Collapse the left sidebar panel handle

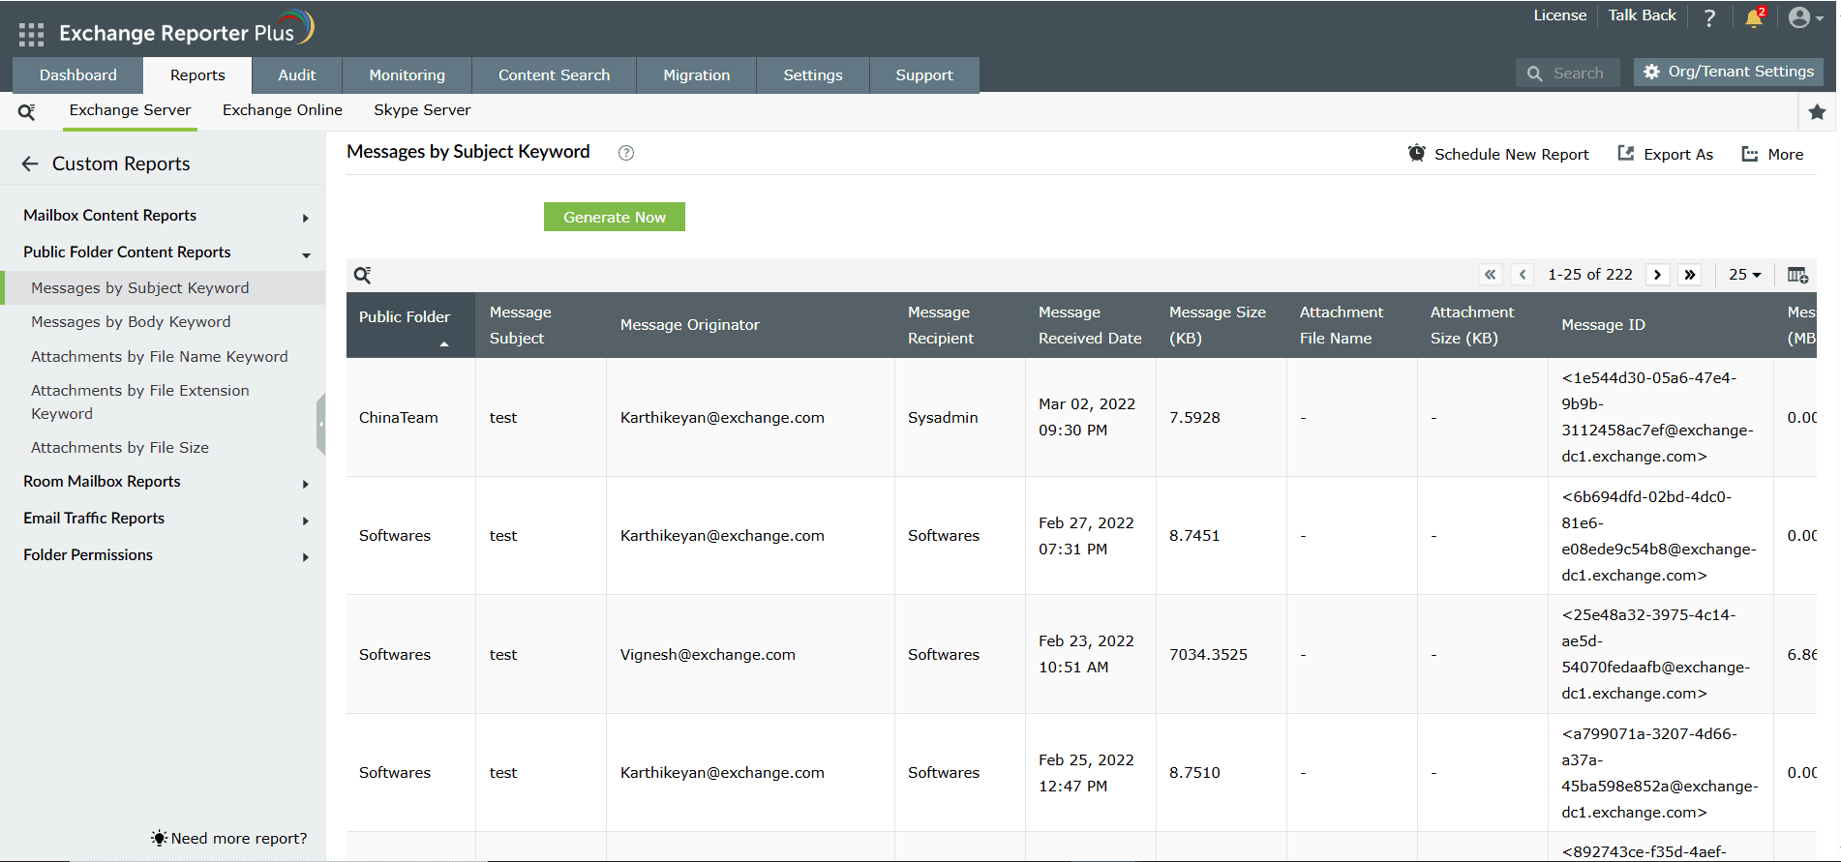[x=320, y=424]
